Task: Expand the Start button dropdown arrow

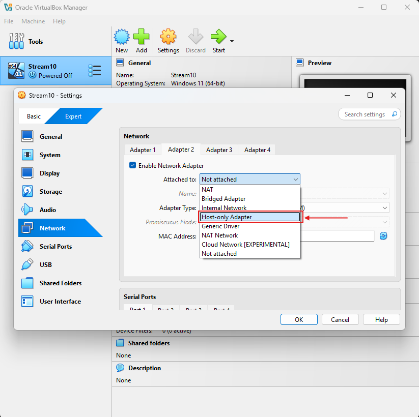Action: pyautogui.click(x=232, y=41)
